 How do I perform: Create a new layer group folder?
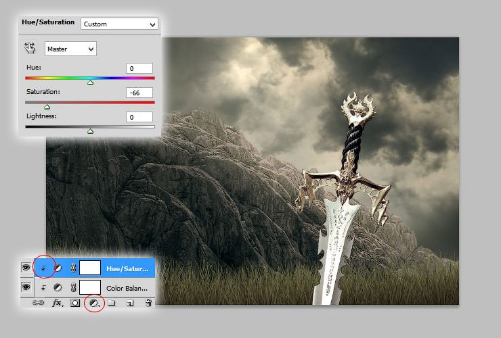tap(112, 303)
